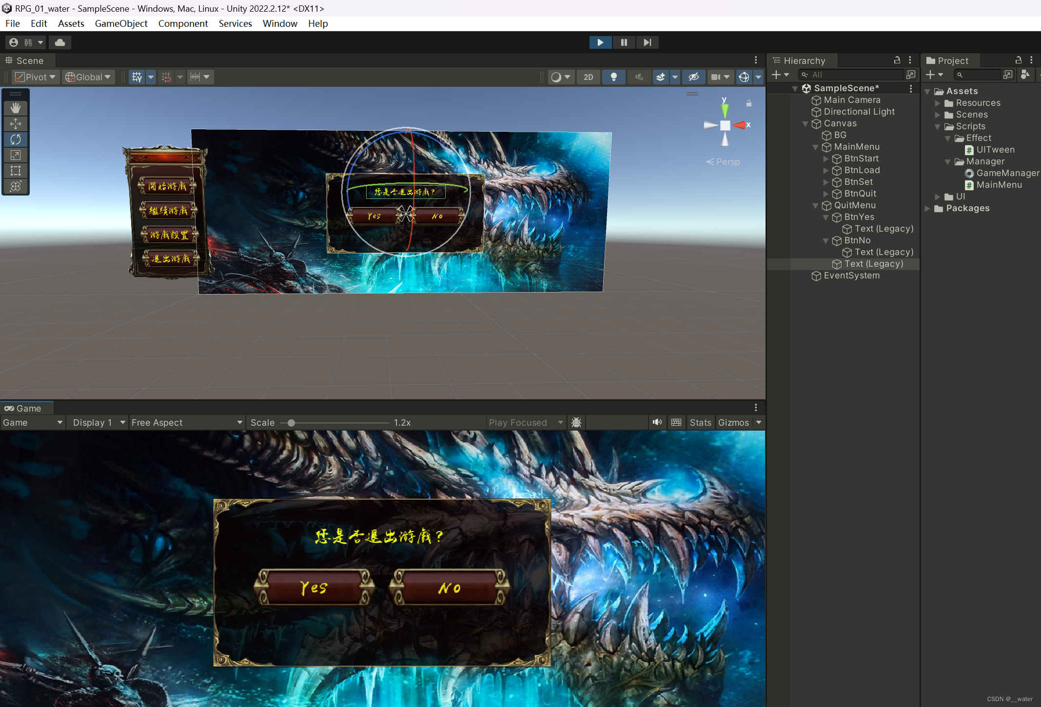Click the Hierarchy add (+) button
1041x707 pixels.
pyautogui.click(x=780, y=75)
